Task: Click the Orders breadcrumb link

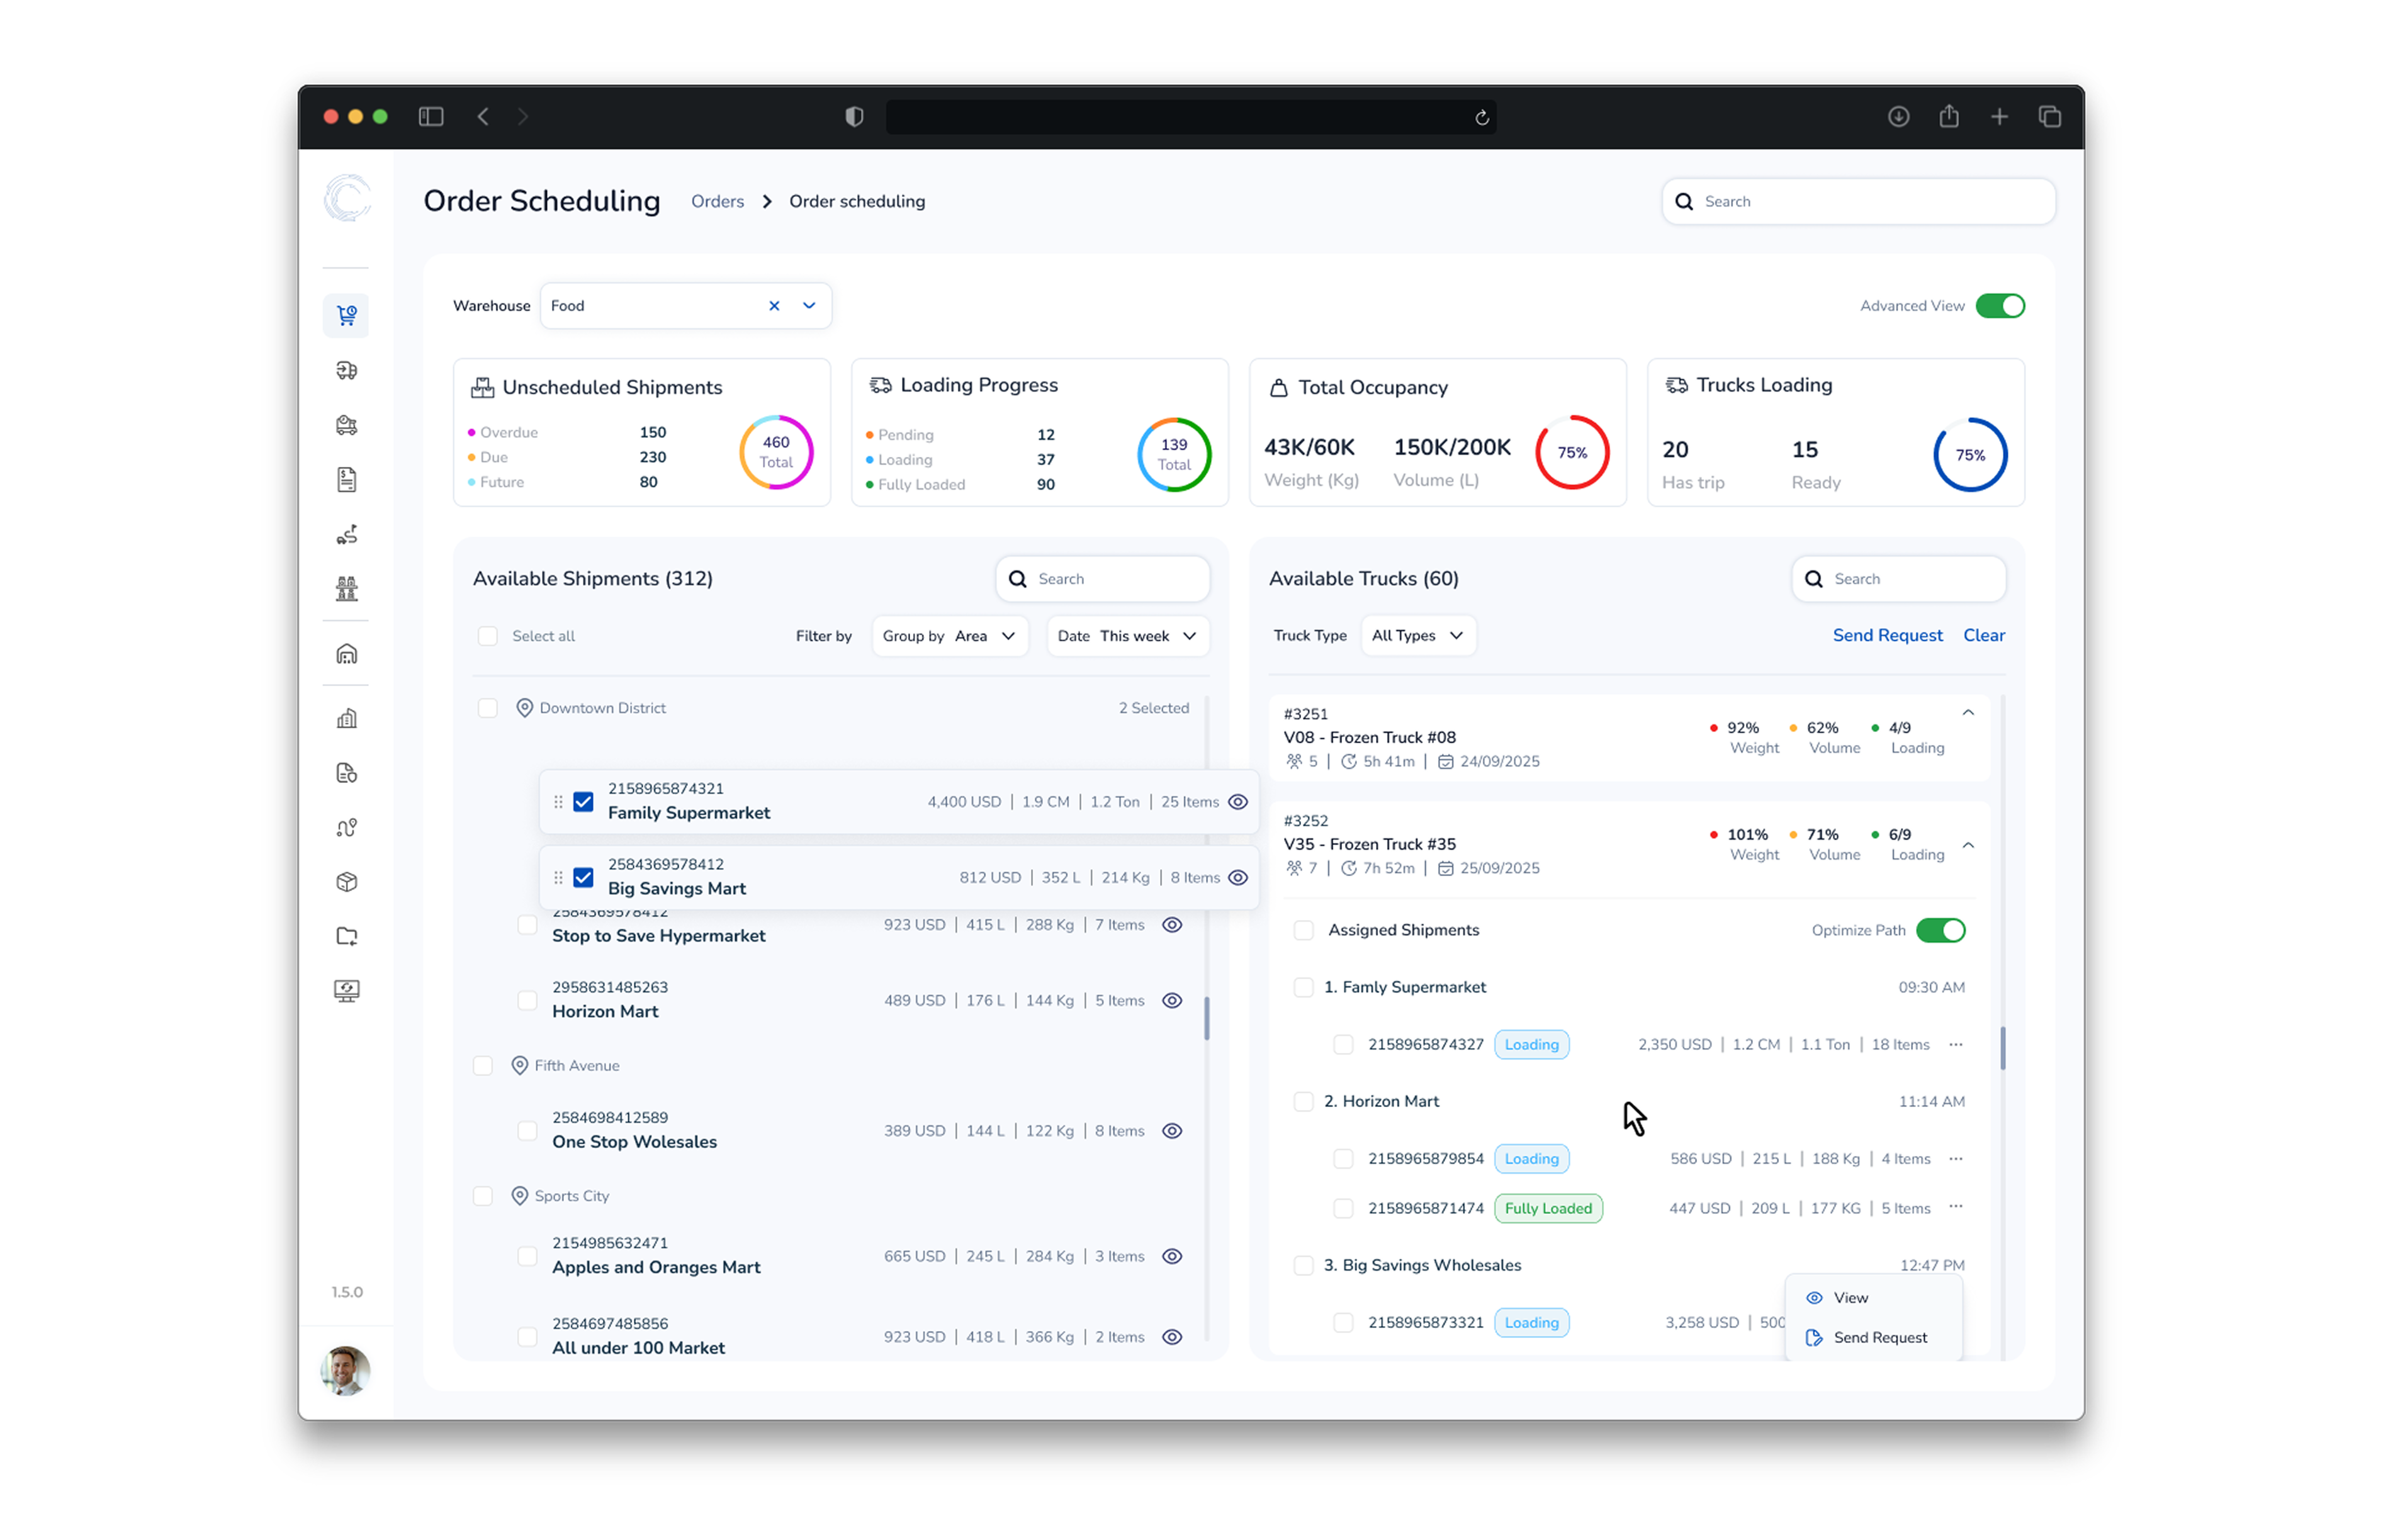Action: 717,202
